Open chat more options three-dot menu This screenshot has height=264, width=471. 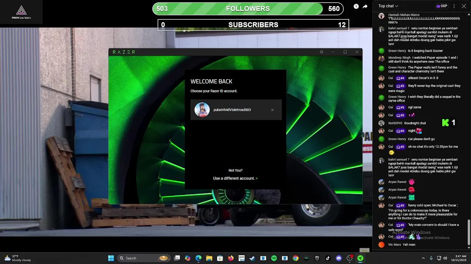(x=454, y=6)
